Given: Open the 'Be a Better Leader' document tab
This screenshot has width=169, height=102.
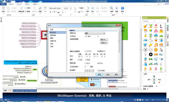Looking at the screenshot, I should point(25,91).
